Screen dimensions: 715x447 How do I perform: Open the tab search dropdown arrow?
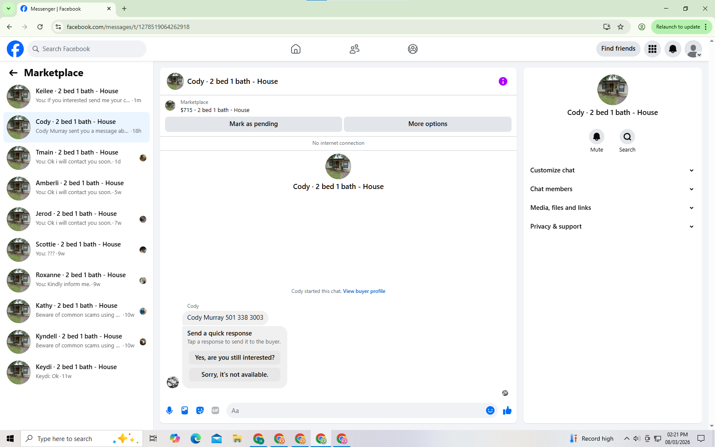pyautogui.click(x=9, y=9)
